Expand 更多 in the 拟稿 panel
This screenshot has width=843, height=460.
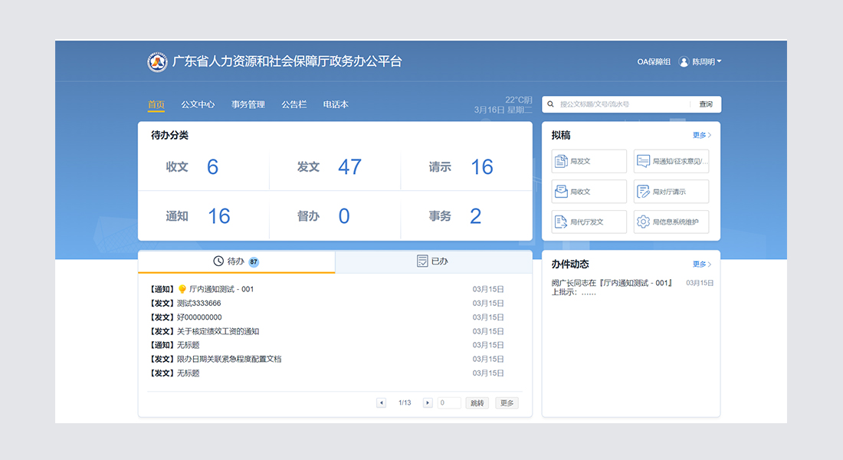[x=701, y=135]
